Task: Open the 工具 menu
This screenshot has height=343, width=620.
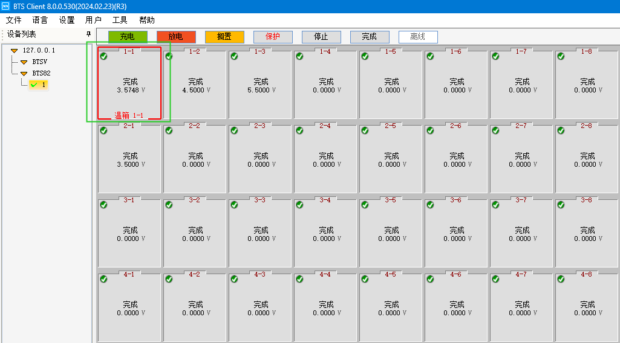Action: click(x=120, y=20)
